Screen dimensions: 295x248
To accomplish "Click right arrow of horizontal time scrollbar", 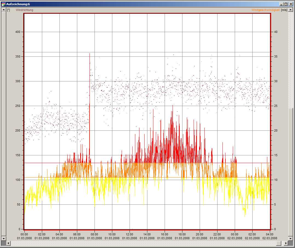I will click(286, 243).
